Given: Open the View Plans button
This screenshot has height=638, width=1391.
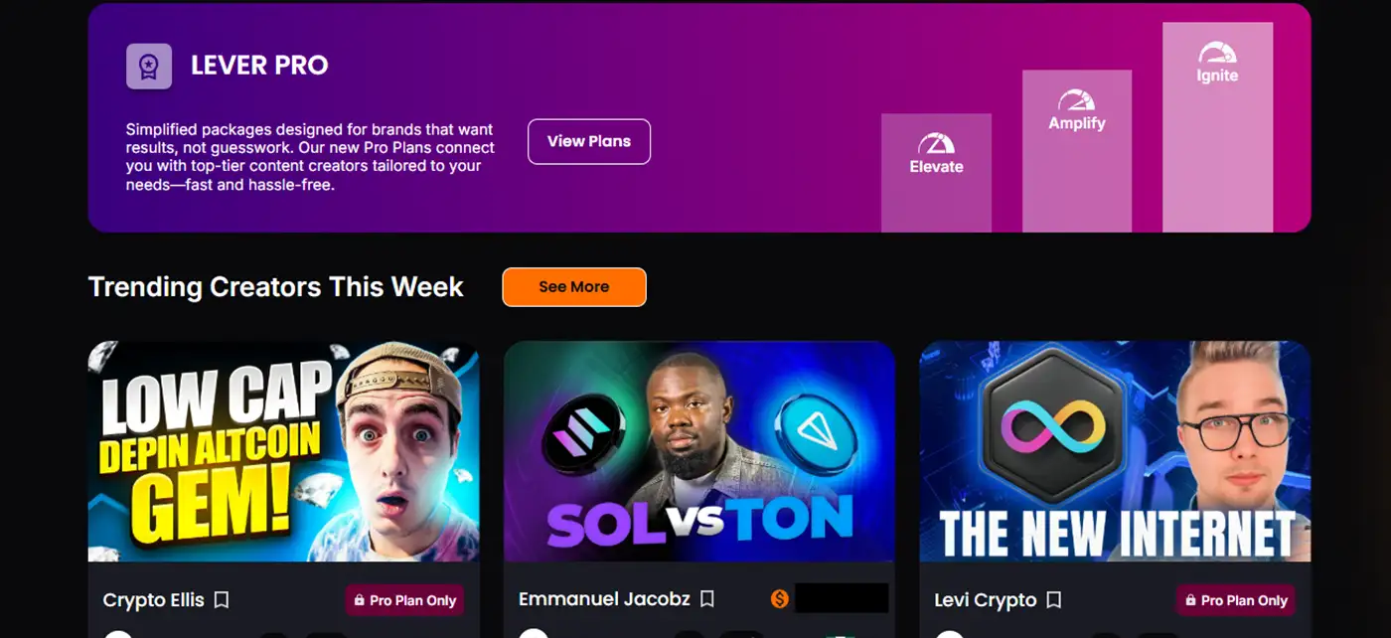Looking at the screenshot, I should pos(589,141).
